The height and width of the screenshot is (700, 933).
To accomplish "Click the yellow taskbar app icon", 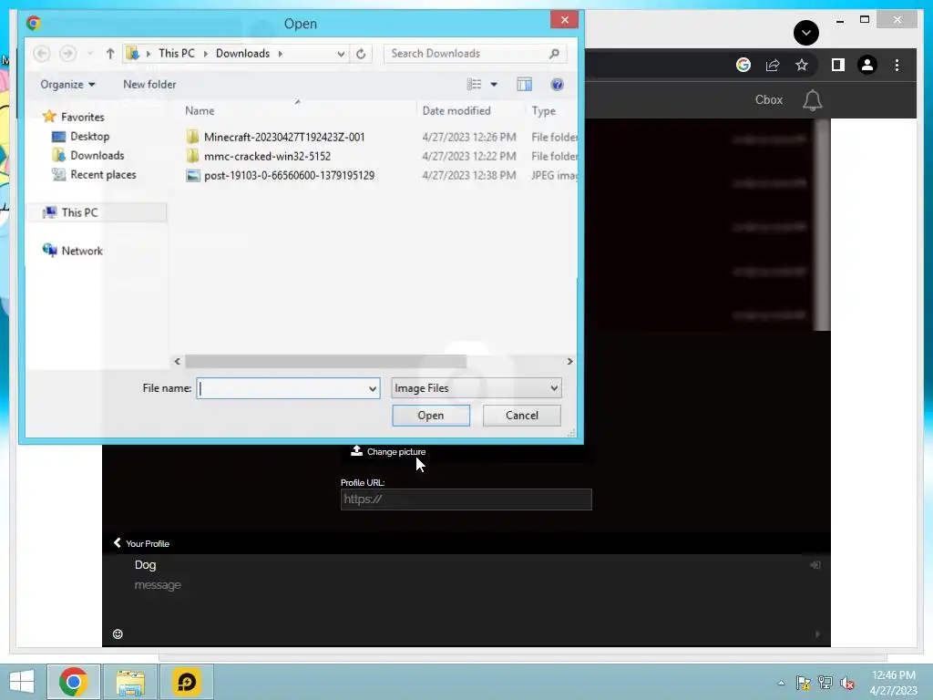I will tap(186, 682).
